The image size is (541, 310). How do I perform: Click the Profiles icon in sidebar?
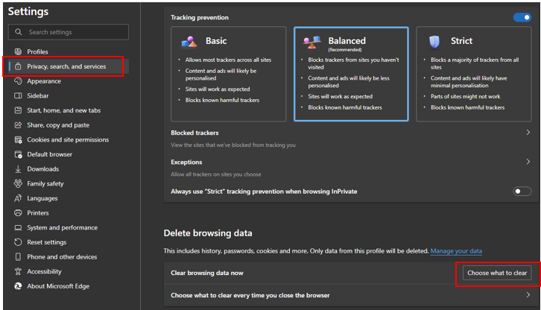[18, 51]
